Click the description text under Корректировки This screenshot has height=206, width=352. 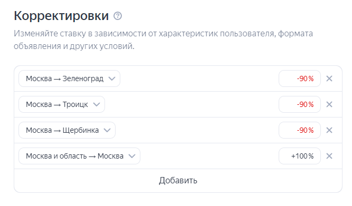click(163, 40)
